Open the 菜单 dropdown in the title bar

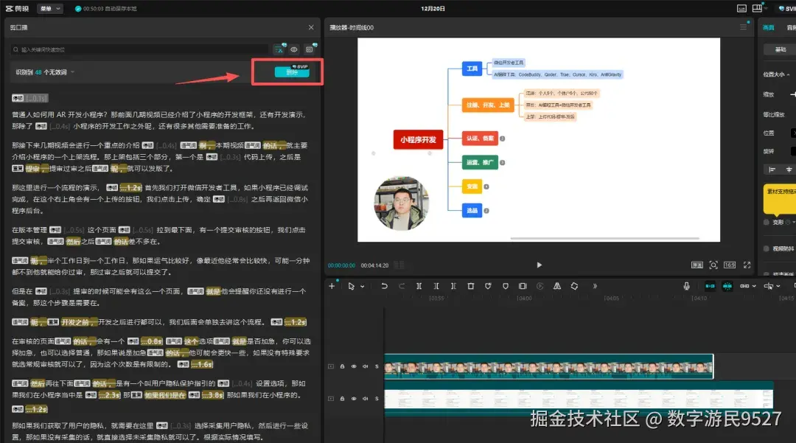click(x=50, y=9)
